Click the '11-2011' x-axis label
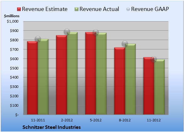The width and height of the screenshot is (184, 132). click(38, 120)
